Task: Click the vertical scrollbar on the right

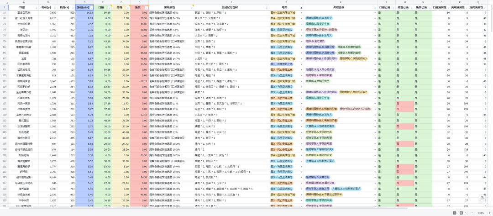Action: tap(491, 19)
